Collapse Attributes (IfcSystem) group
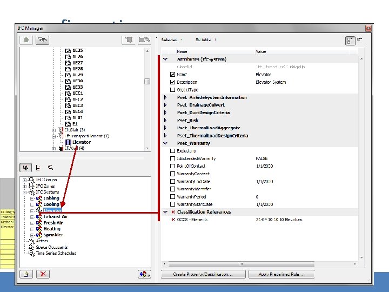 pos(165,59)
